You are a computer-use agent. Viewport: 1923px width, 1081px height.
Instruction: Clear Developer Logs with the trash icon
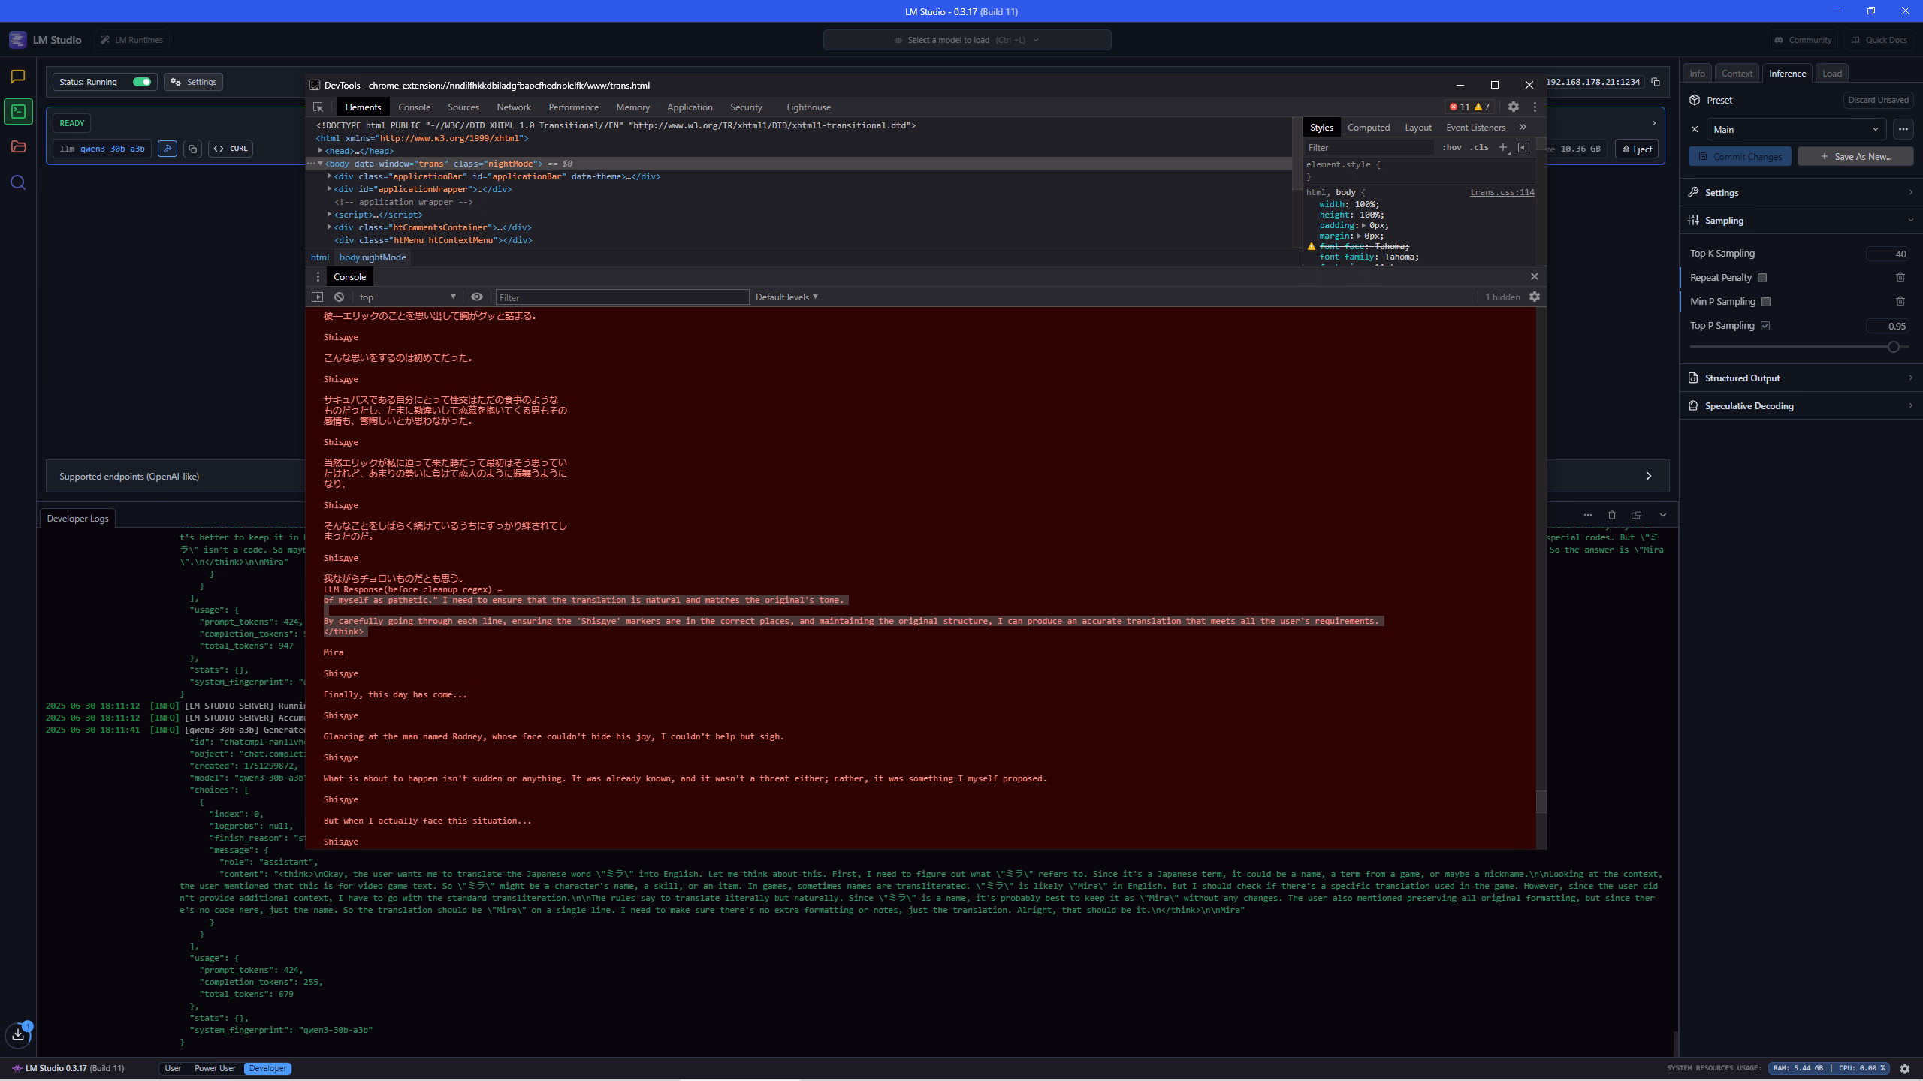pyautogui.click(x=1611, y=515)
